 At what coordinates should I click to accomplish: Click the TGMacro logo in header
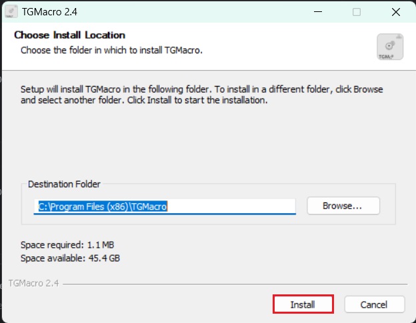pos(390,47)
